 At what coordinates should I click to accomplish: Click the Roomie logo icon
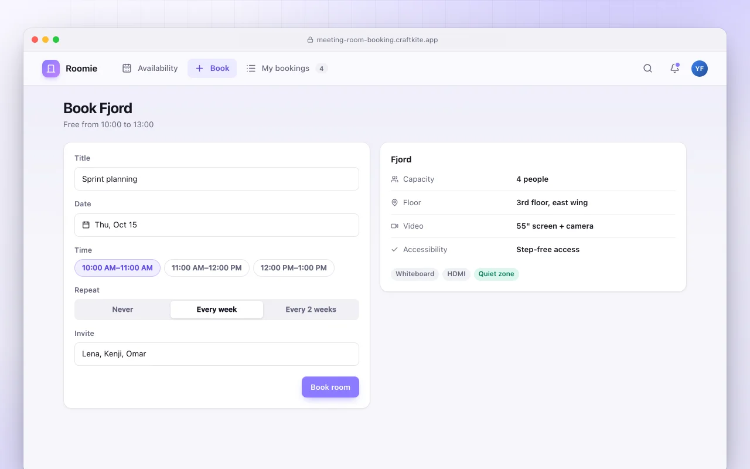coord(51,69)
